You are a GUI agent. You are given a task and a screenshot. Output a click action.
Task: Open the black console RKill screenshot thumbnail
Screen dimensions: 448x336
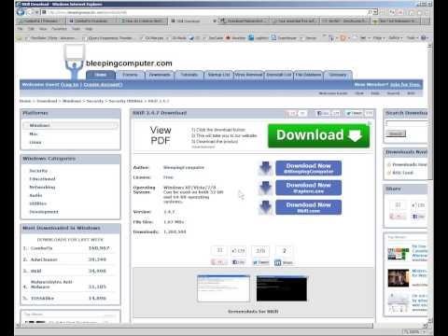[282, 288]
